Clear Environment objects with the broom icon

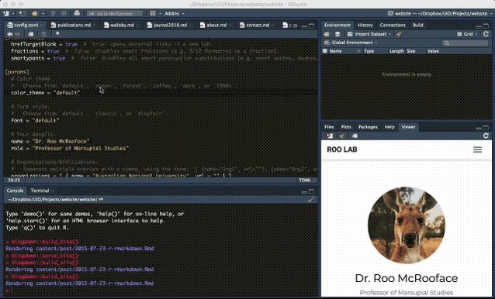click(x=400, y=34)
